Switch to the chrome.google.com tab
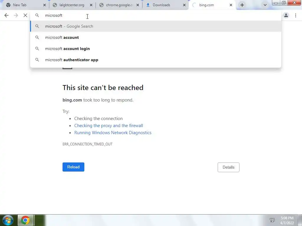Viewport: 302px width, 226px height. click(x=119, y=5)
